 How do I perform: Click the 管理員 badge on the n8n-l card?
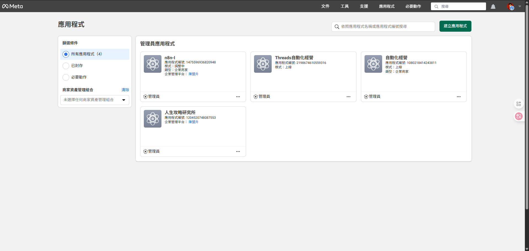coord(151,96)
